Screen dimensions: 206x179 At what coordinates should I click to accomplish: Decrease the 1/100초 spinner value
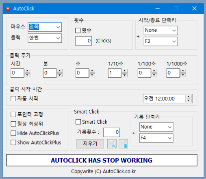coord(154,75)
